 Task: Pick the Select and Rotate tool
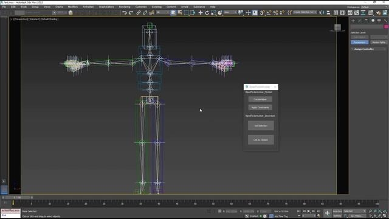click(x=207, y=13)
